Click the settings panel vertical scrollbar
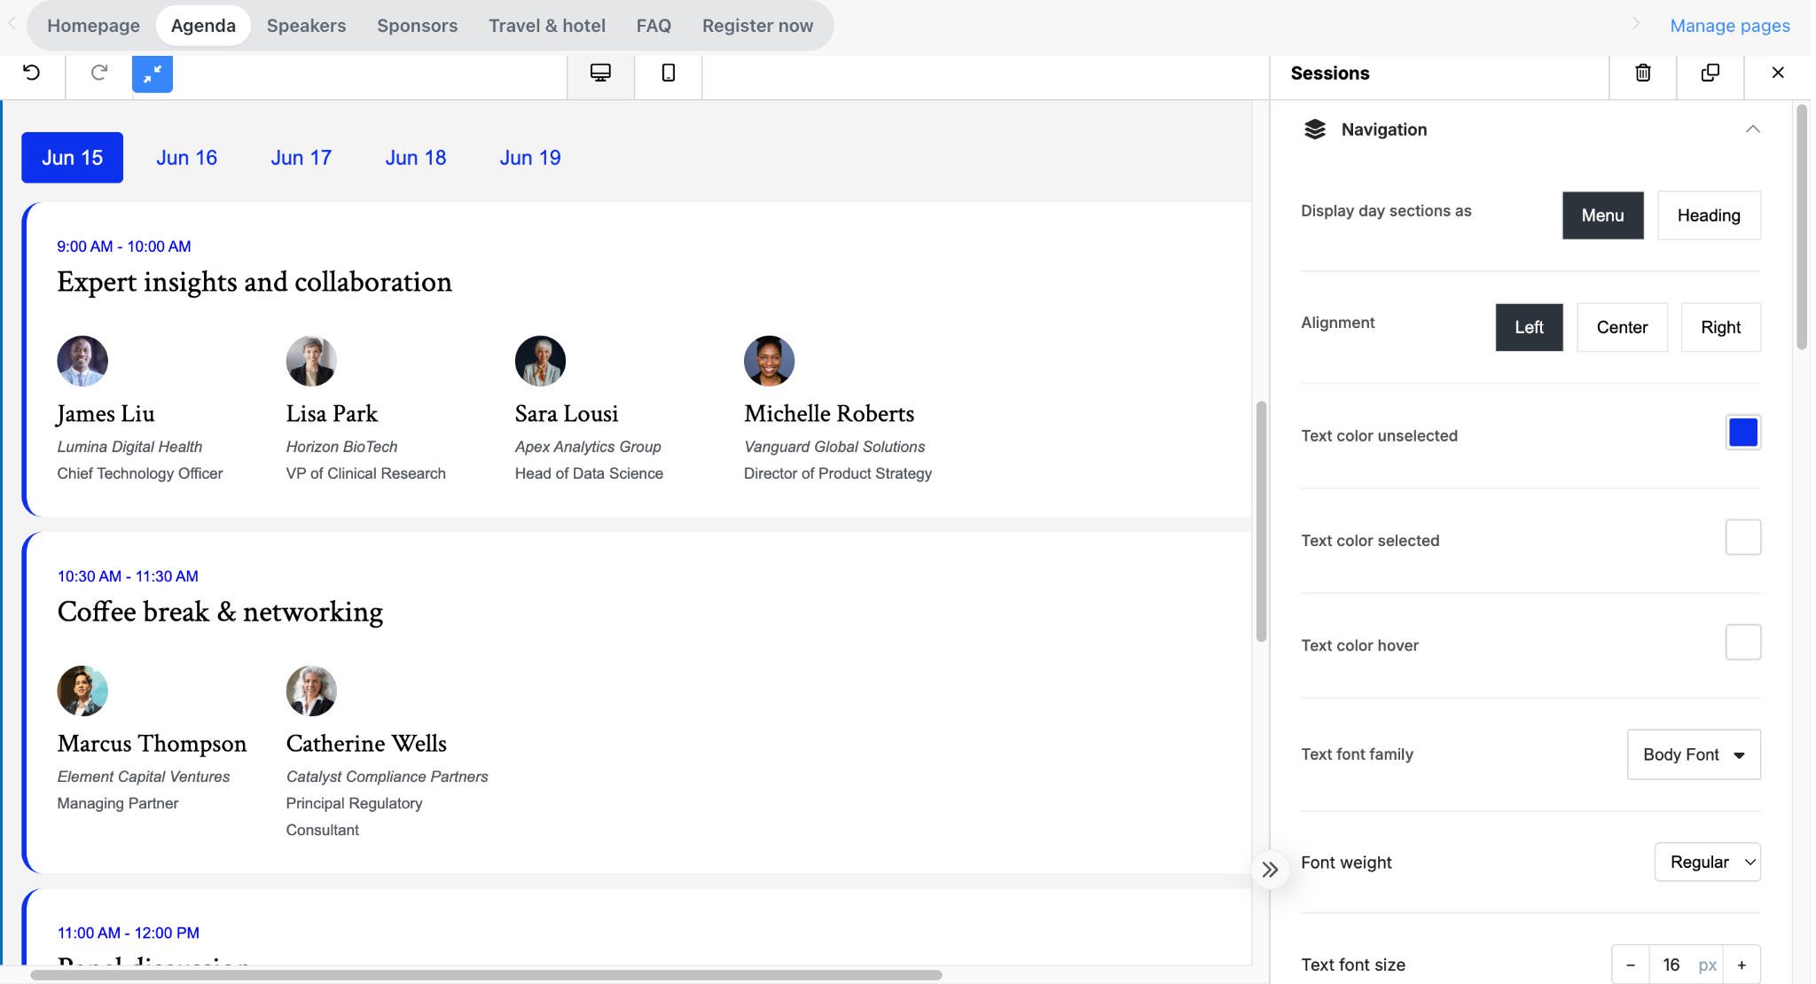Image resolution: width=1816 pixels, height=984 pixels. pyautogui.click(x=1801, y=227)
